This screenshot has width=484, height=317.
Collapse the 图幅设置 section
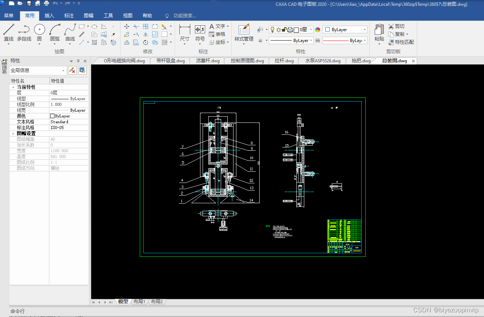coord(13,134)
